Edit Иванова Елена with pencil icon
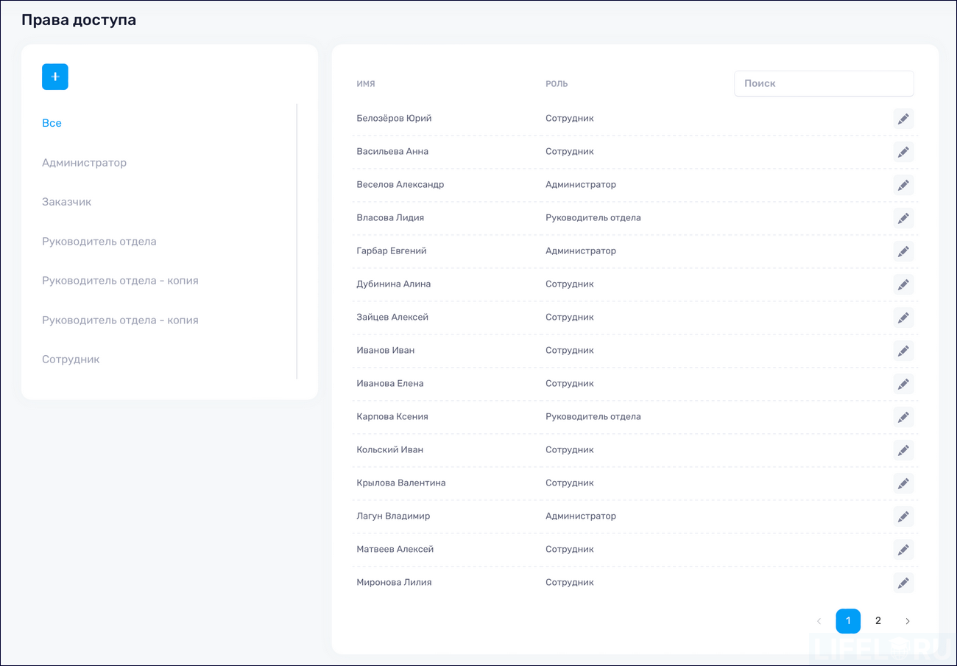Image resolution: width=957 pixels, height=666 pixels. (x=903, y=384)
